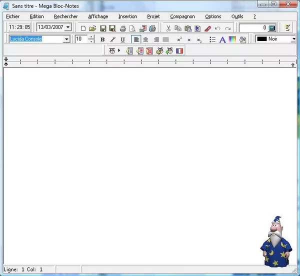
Task: Open the Insertion menu
Action: (x=127, y=16)
